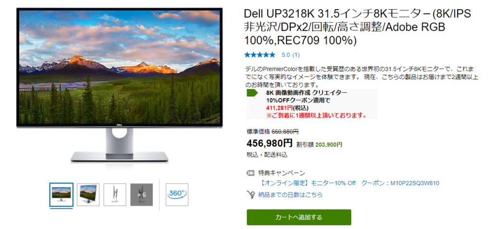The height and width of the screenshot is (229, 492).
Task: Click the five-star rating icons
Action: click(260, 55)
